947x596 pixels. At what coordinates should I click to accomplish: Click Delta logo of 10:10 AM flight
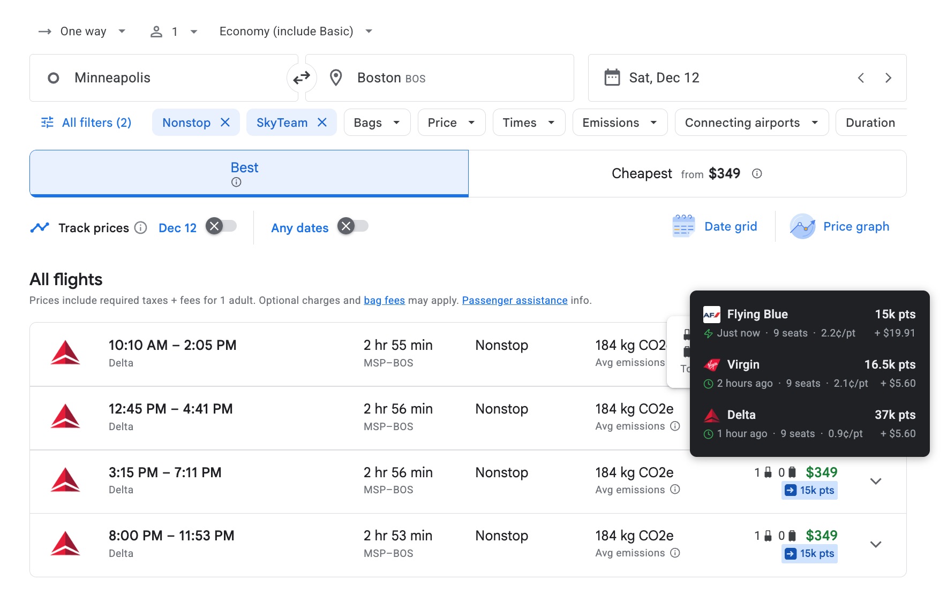(x=65, y=353)
